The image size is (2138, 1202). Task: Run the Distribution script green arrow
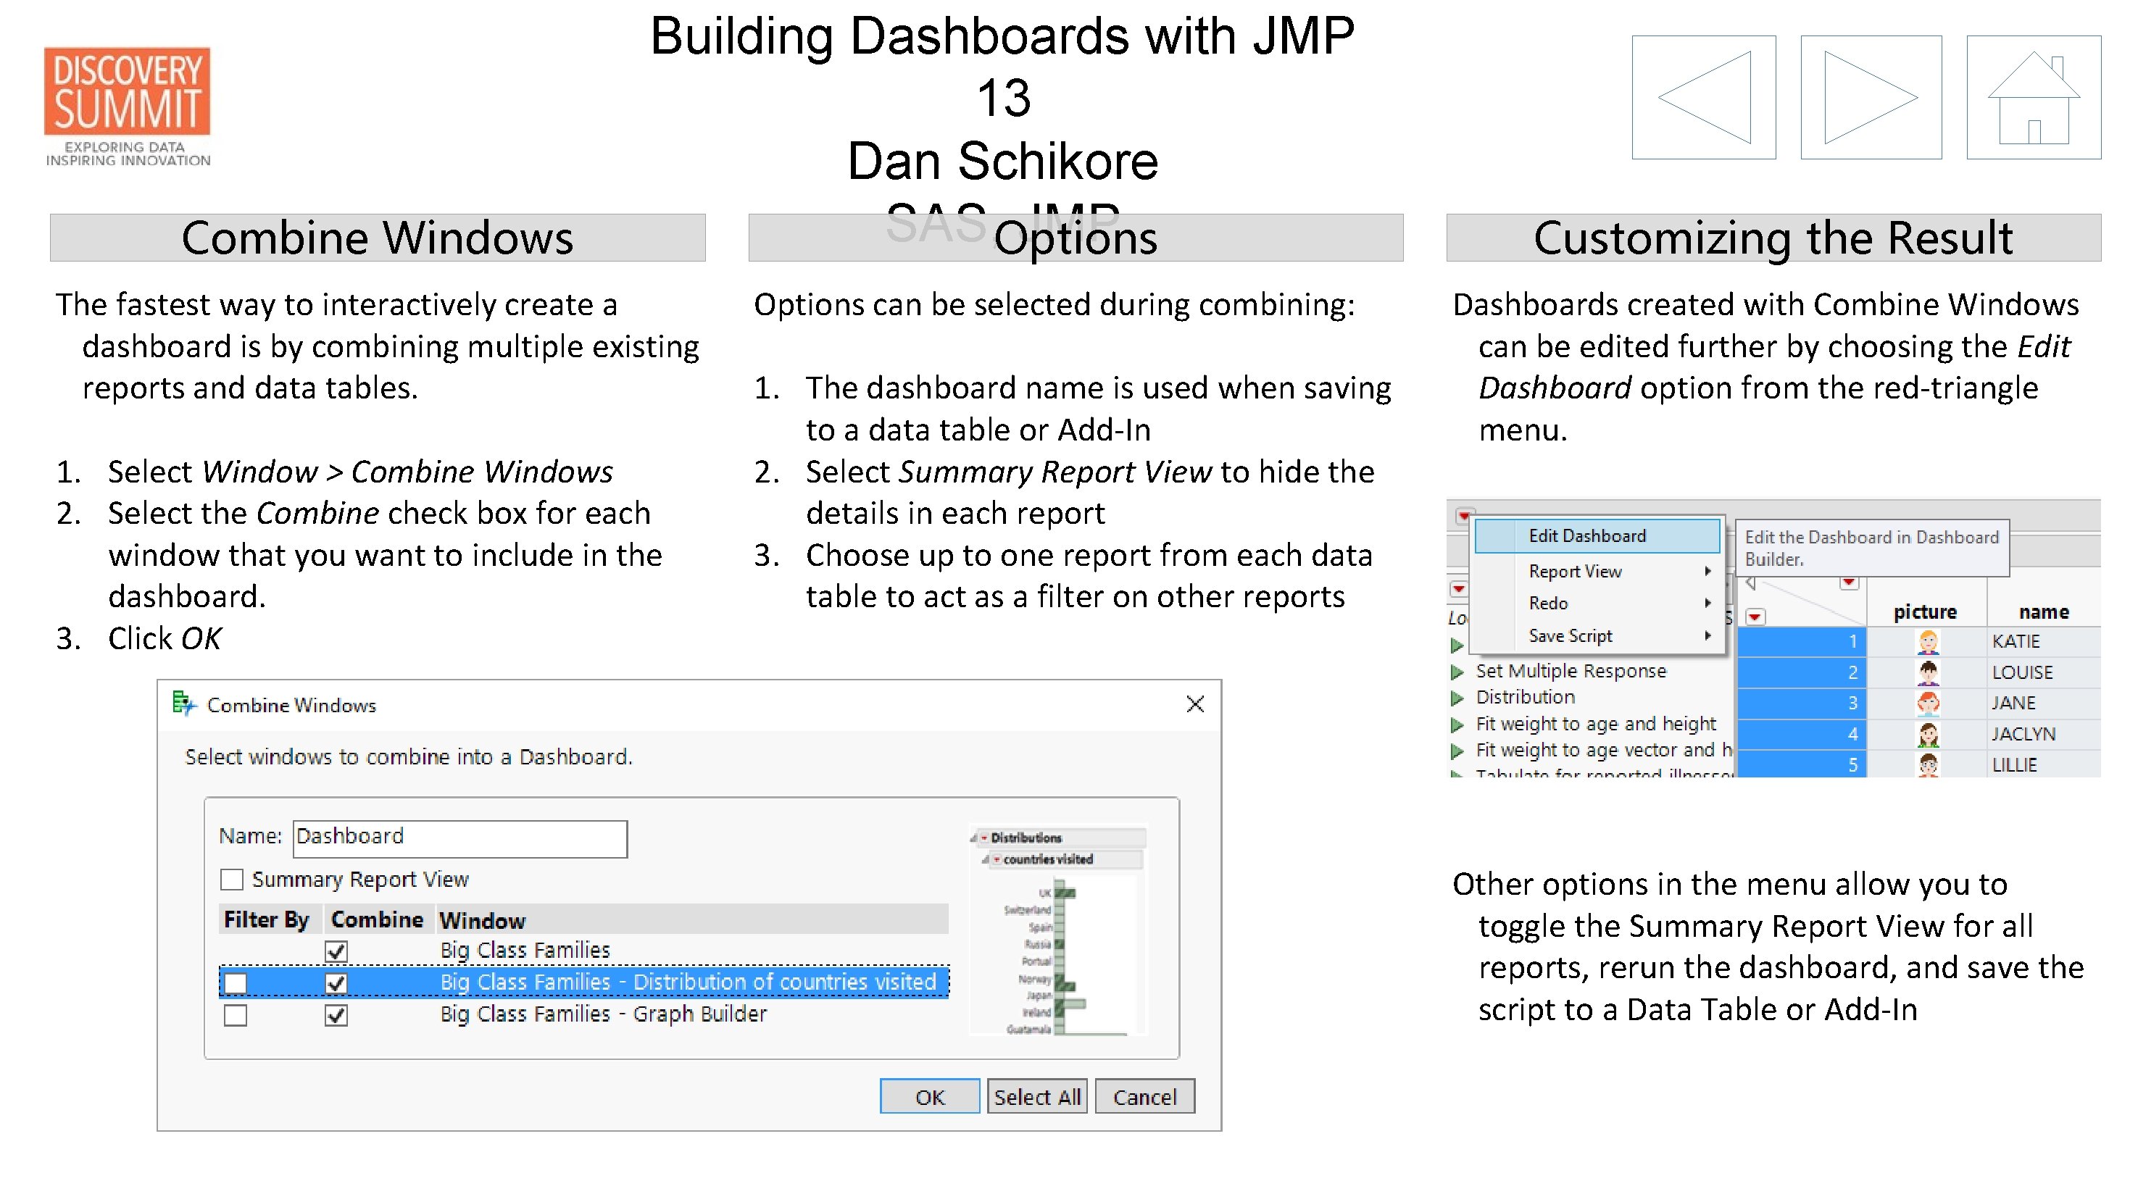coord(1458,697)
